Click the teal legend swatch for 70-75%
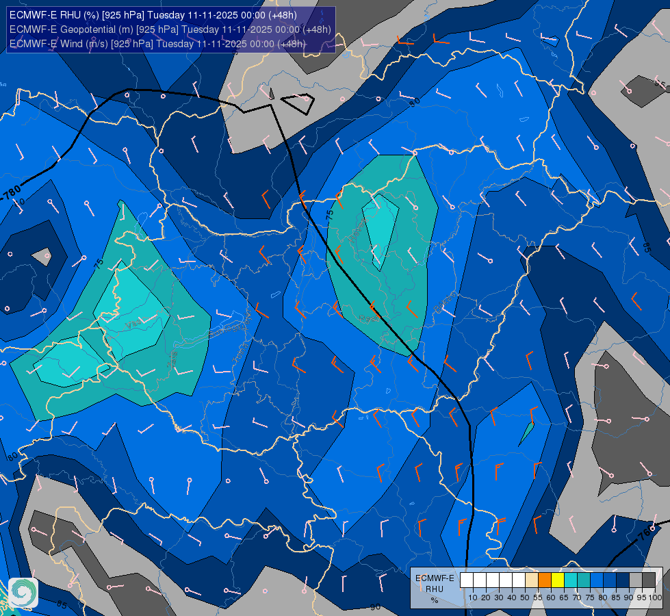Image resolution: width=670 pixels, height=616 pixels. pyautogui.click(x=584, y=580)
